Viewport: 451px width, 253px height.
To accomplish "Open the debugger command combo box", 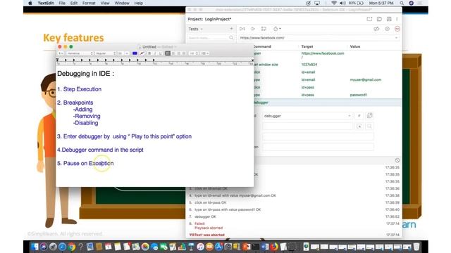I will (x=307, y=116).
